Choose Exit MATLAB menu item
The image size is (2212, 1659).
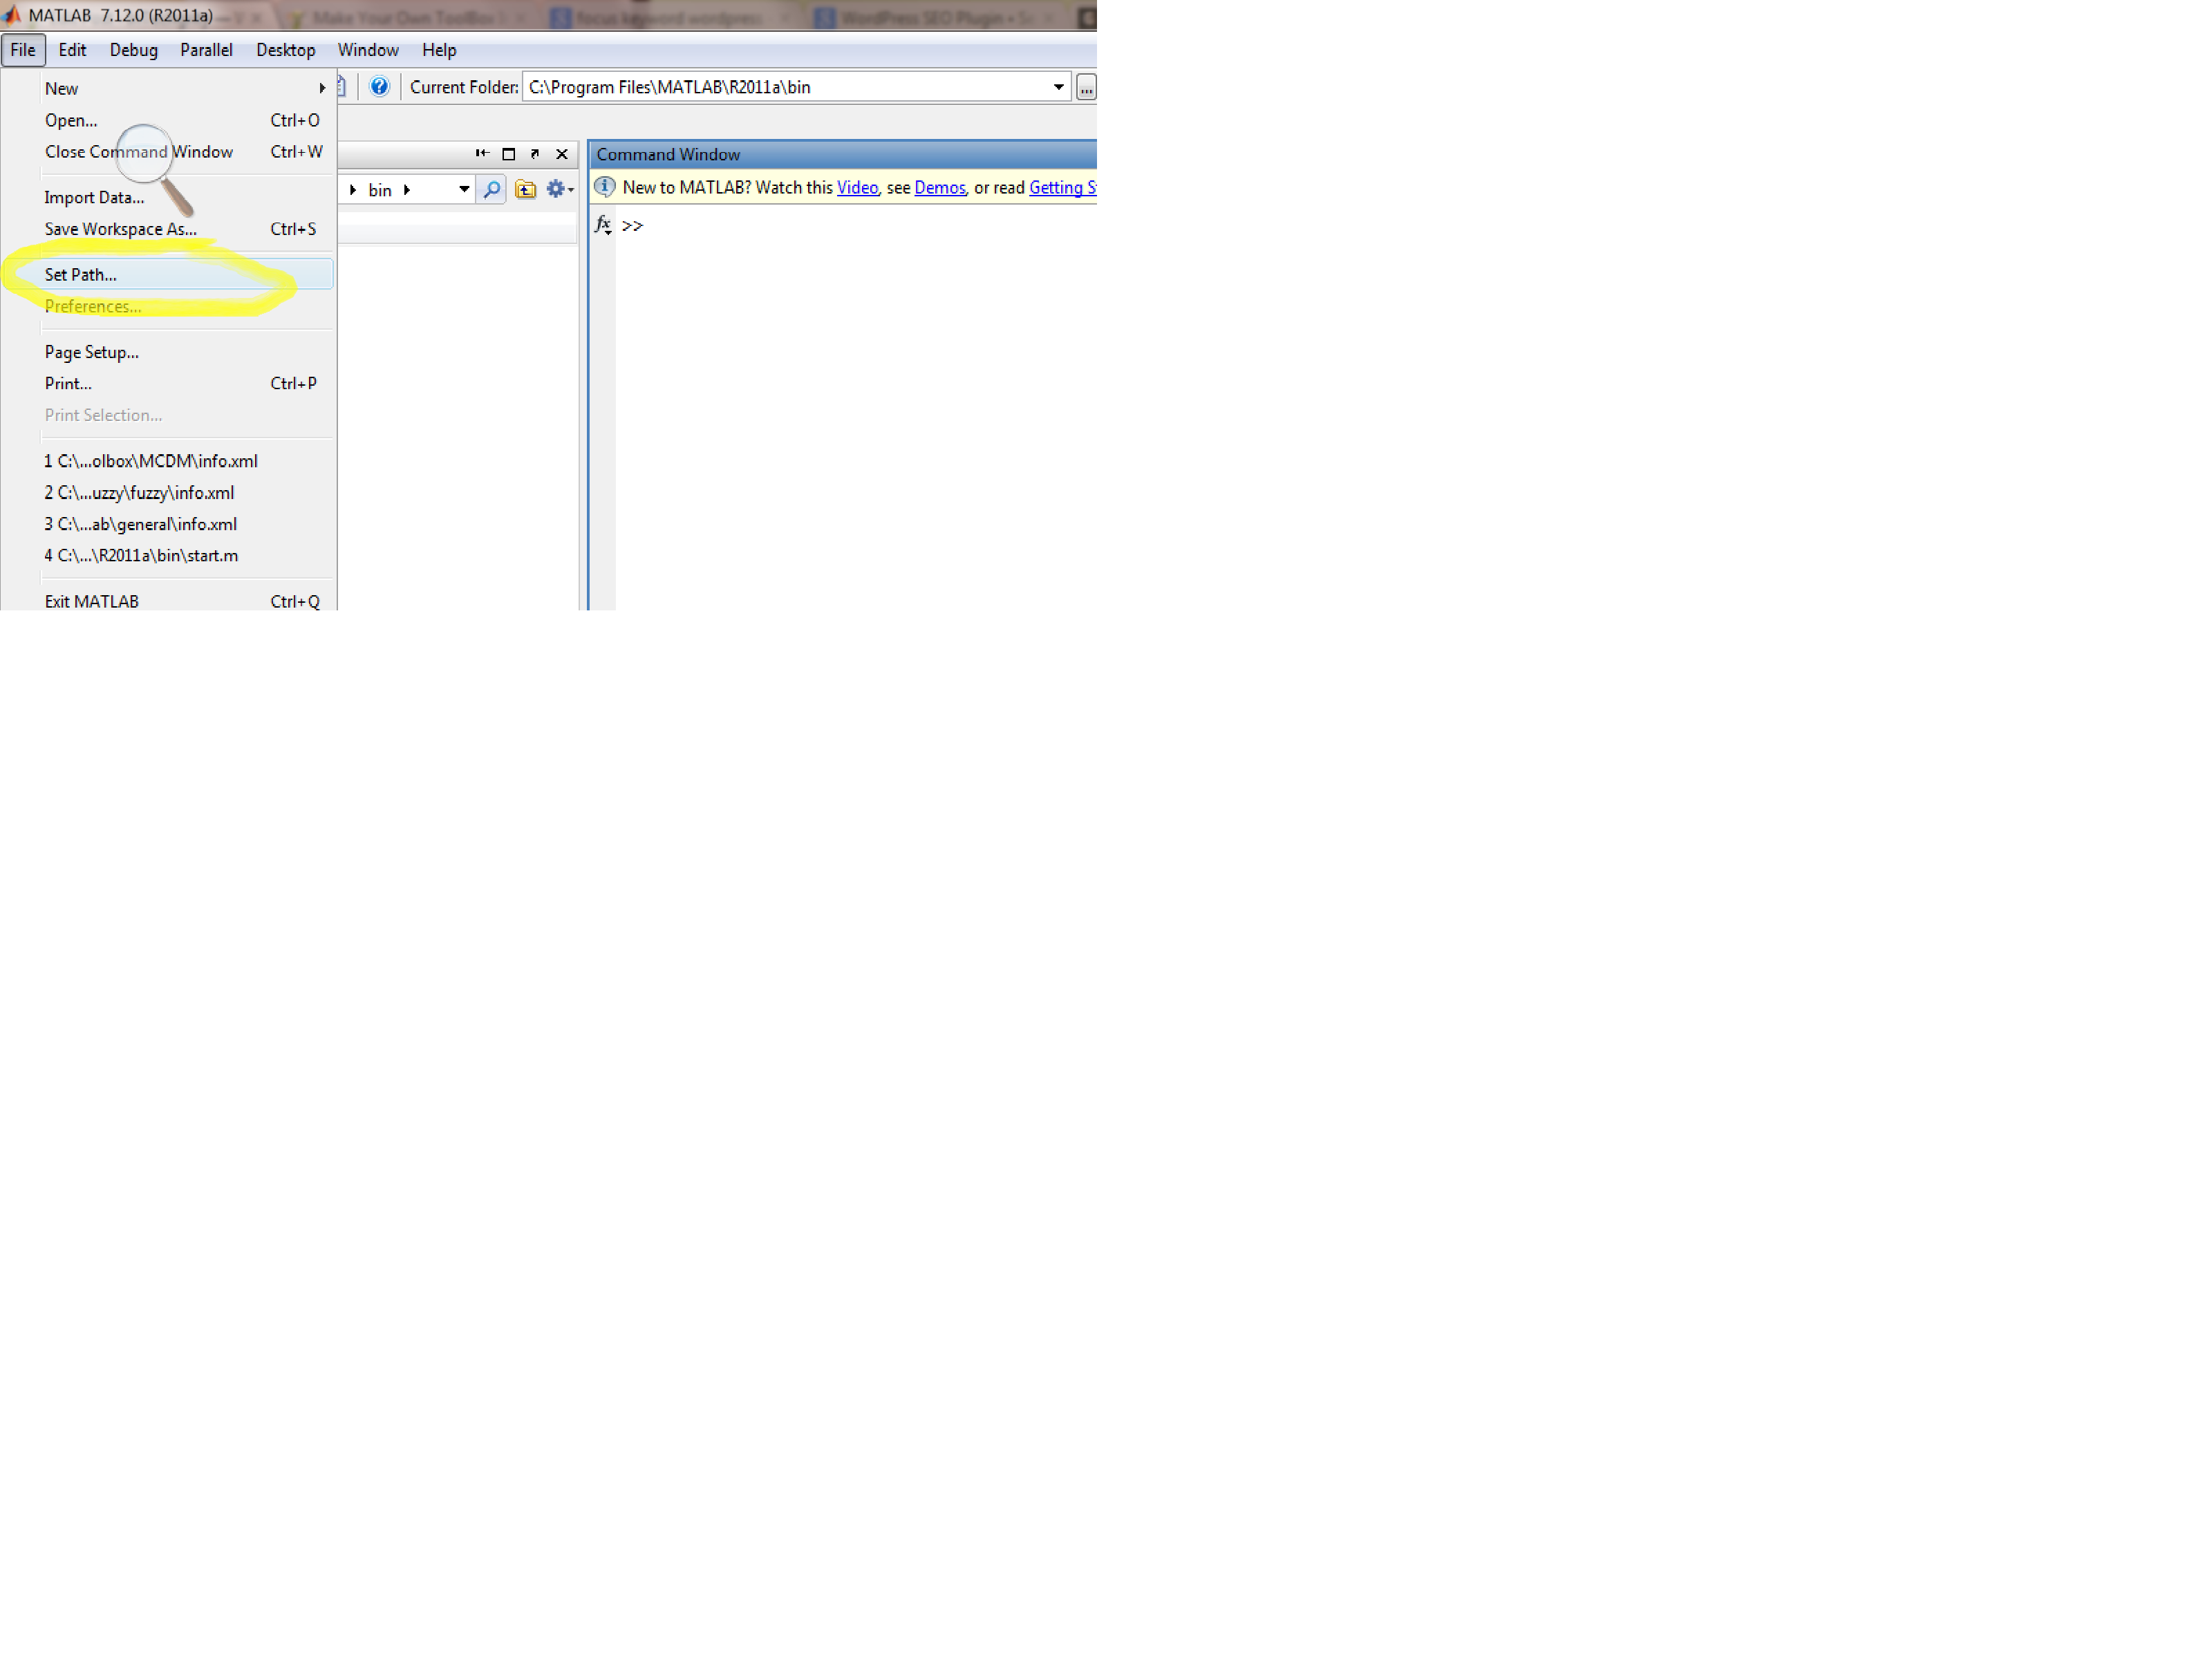point(186,601)
